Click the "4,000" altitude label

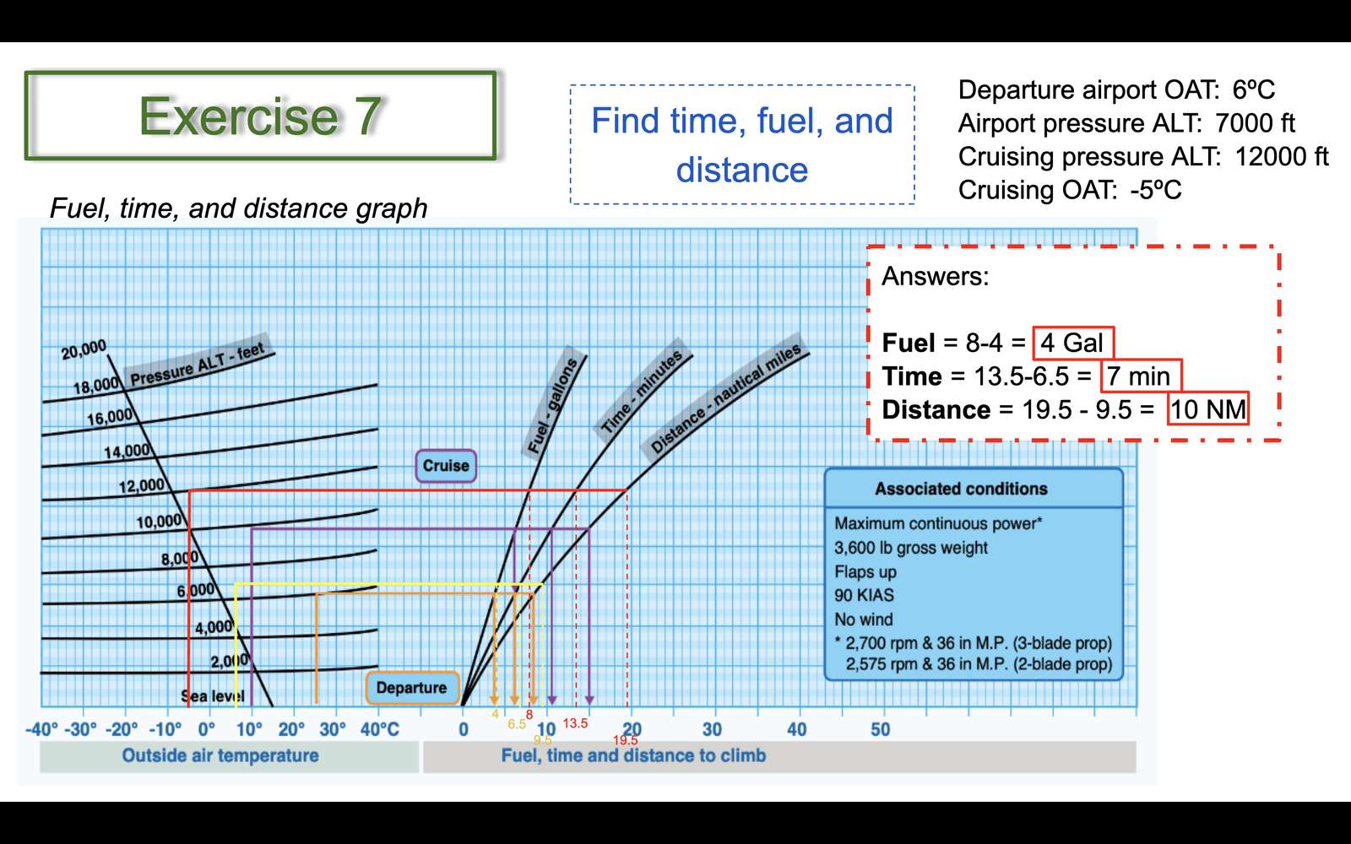(214, 627)
